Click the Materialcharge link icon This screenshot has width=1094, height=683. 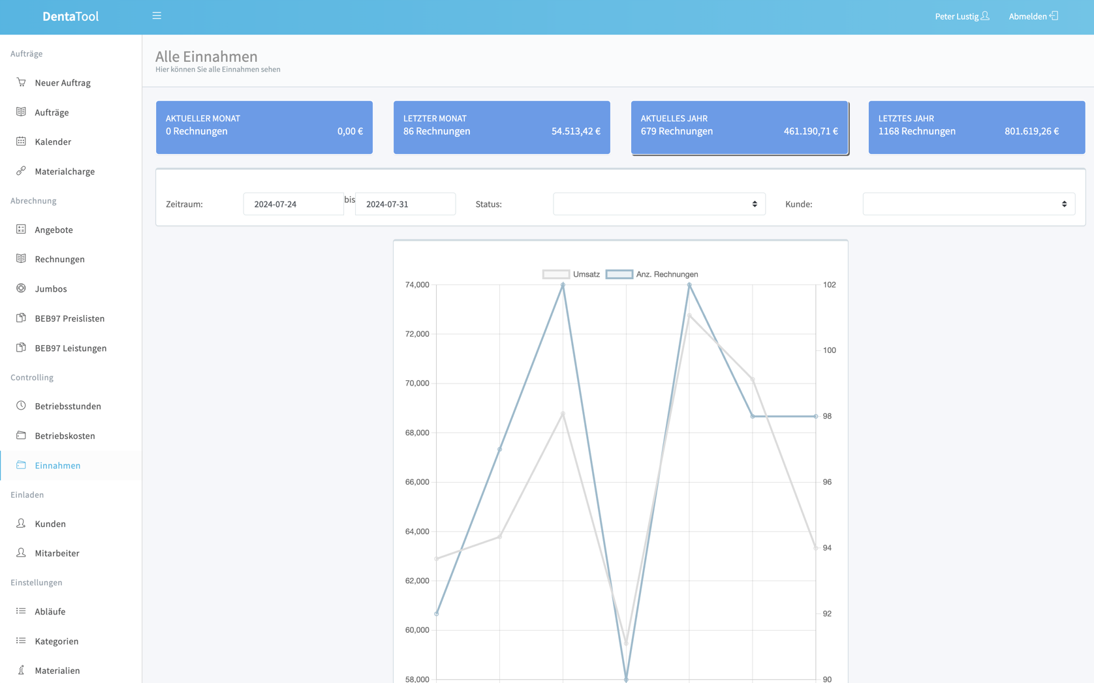(x=21, y=171)
